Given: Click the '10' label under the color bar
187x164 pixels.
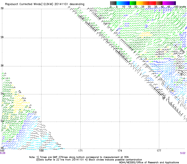Looking at the screenshot, I should click(124, 7).
